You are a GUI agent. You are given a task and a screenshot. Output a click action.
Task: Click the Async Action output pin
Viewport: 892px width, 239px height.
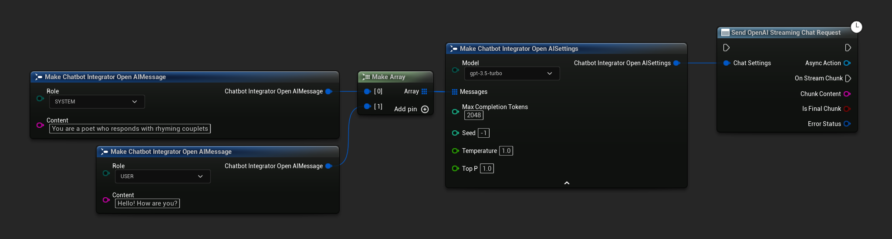(x=847, y=63)
